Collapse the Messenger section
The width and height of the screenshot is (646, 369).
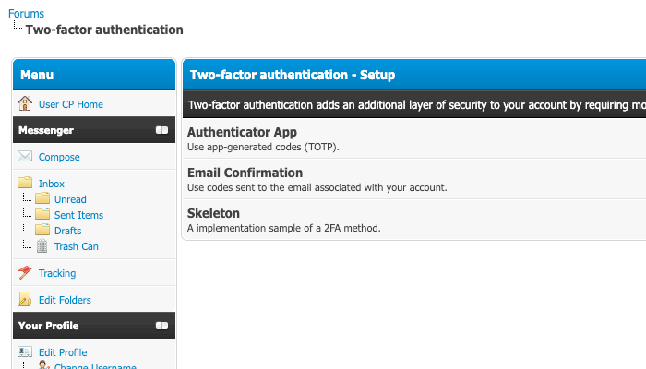click(162, 131)
